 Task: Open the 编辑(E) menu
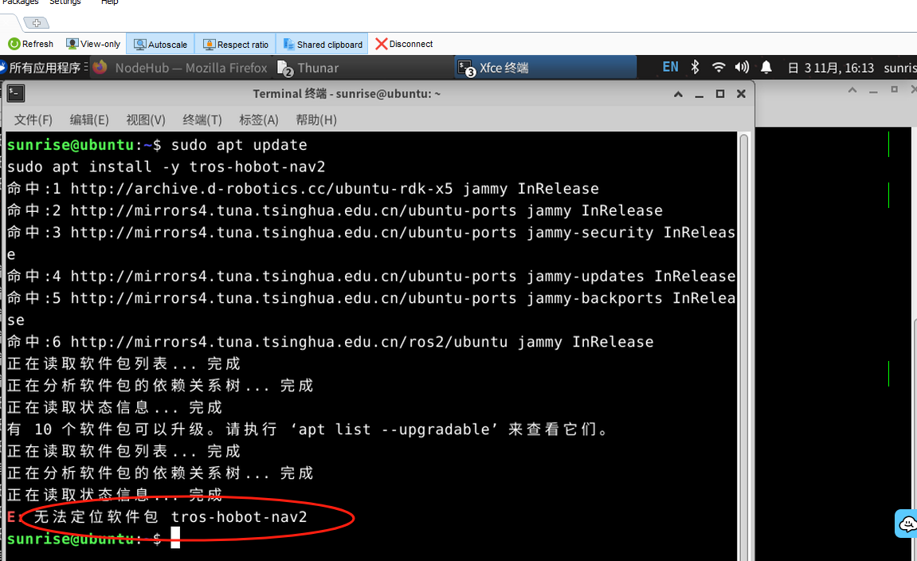89,120
